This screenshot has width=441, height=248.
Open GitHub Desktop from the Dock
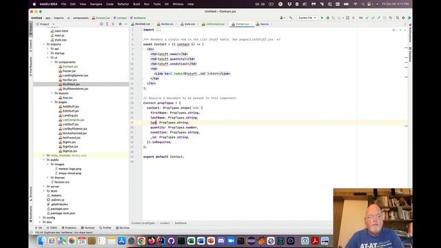tap(172, 241)
